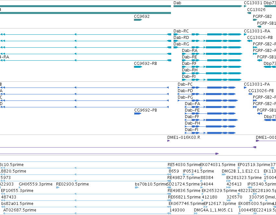Click the Dab-RC transcript label
The image size is (276, 215).
click(x=181, y=31)
